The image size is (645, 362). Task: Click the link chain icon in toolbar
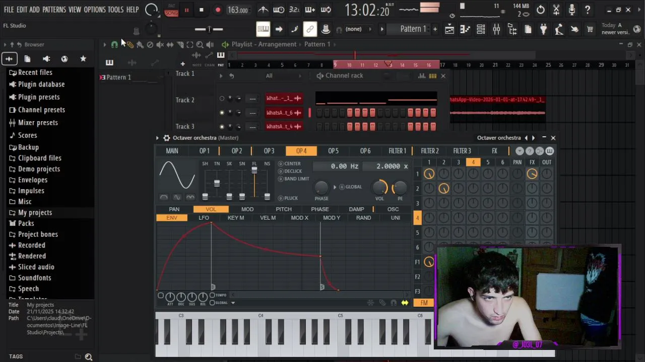coord(310,29)
